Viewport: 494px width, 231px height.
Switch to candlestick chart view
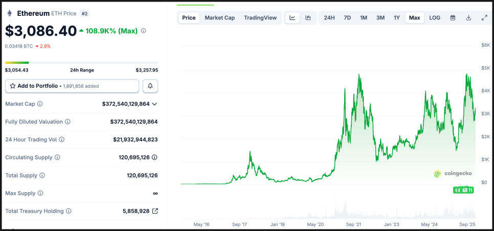point(308,18)
